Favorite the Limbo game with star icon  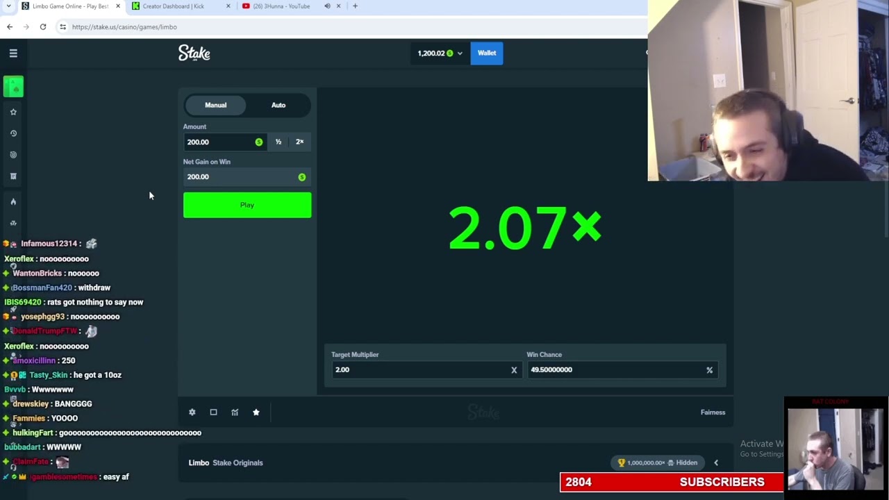(256, 412)
